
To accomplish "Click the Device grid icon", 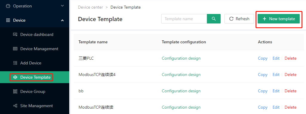I will pos(8,20).
